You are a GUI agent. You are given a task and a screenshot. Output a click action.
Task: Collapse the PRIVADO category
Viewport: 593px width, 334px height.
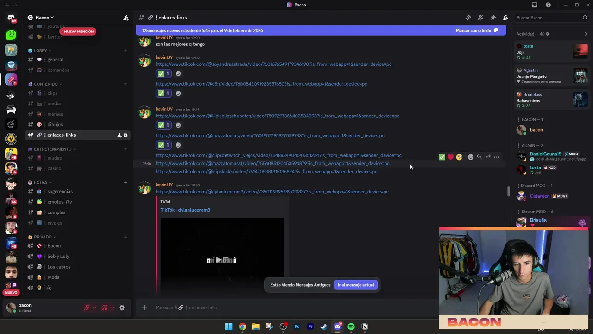click(42, 237)
